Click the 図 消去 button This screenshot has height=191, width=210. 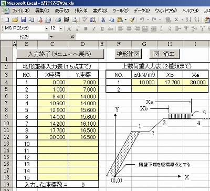click(164, 54)
